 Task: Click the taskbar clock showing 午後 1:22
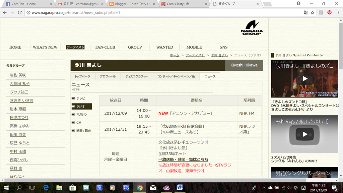[318, 188]
